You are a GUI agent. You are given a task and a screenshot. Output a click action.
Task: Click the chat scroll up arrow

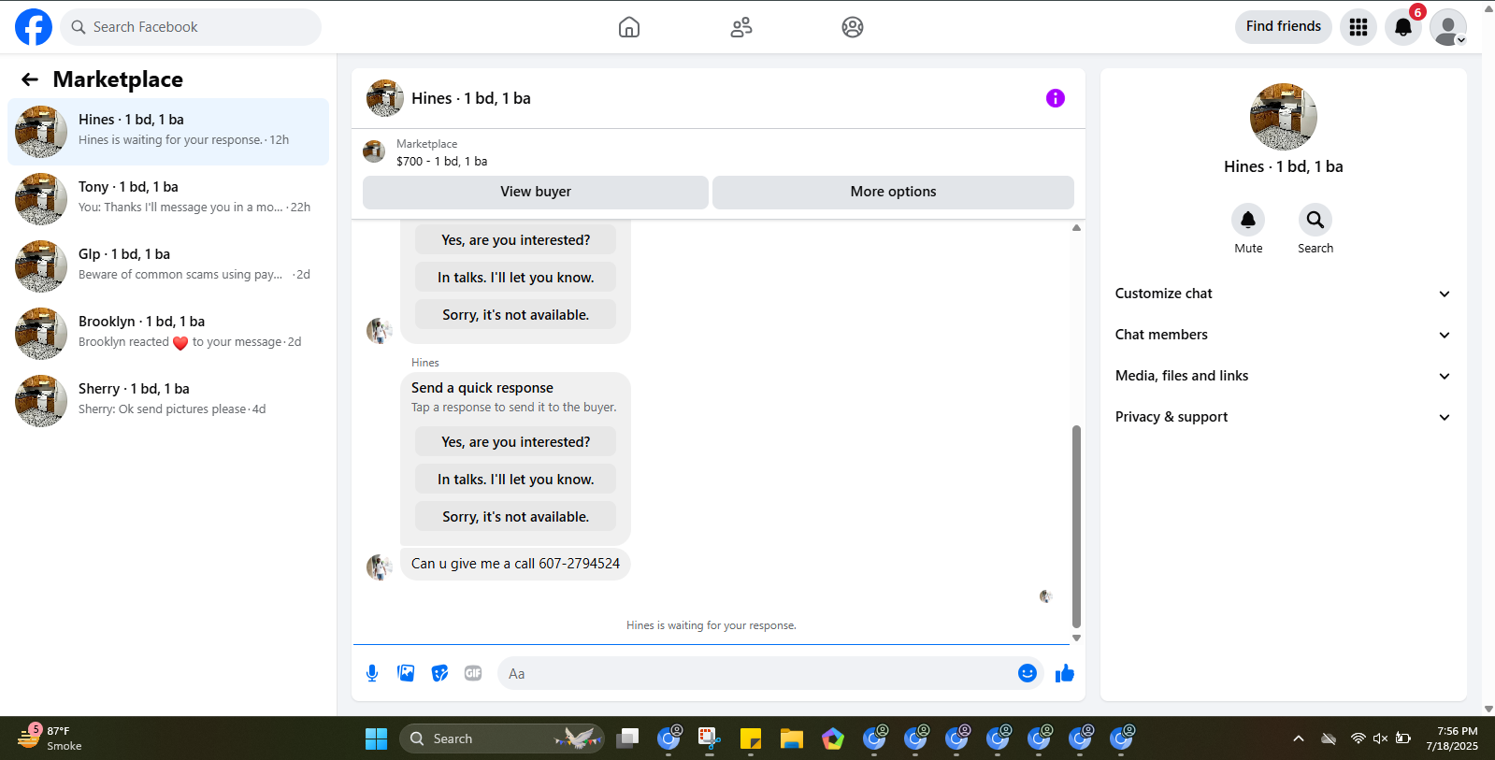tap(1076, 227)
